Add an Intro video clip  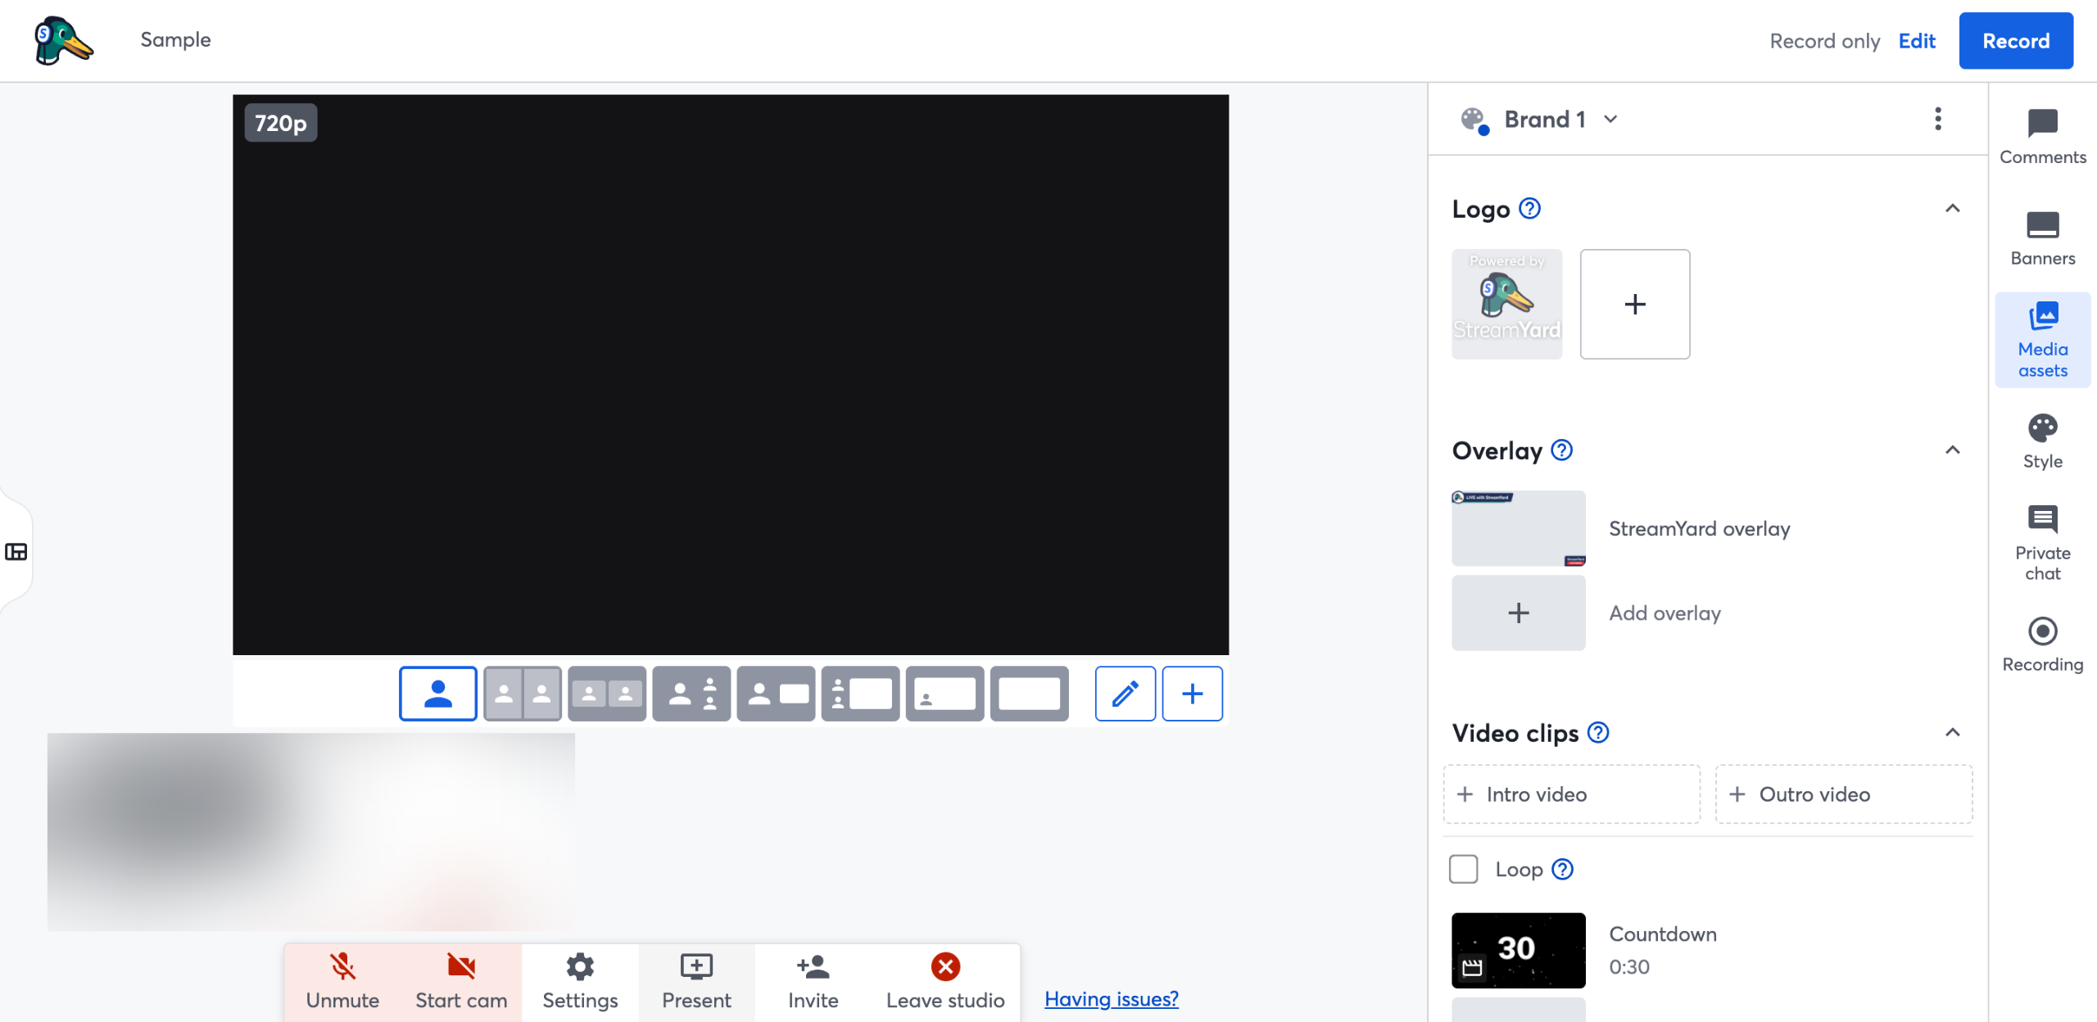(x=1571, y=794)
